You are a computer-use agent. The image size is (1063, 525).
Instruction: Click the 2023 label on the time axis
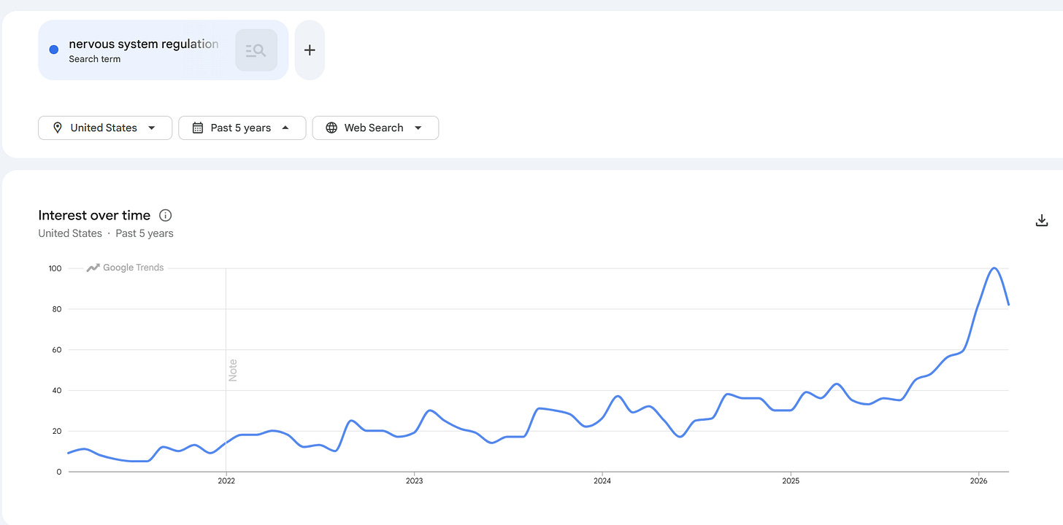tap(414, 481)
